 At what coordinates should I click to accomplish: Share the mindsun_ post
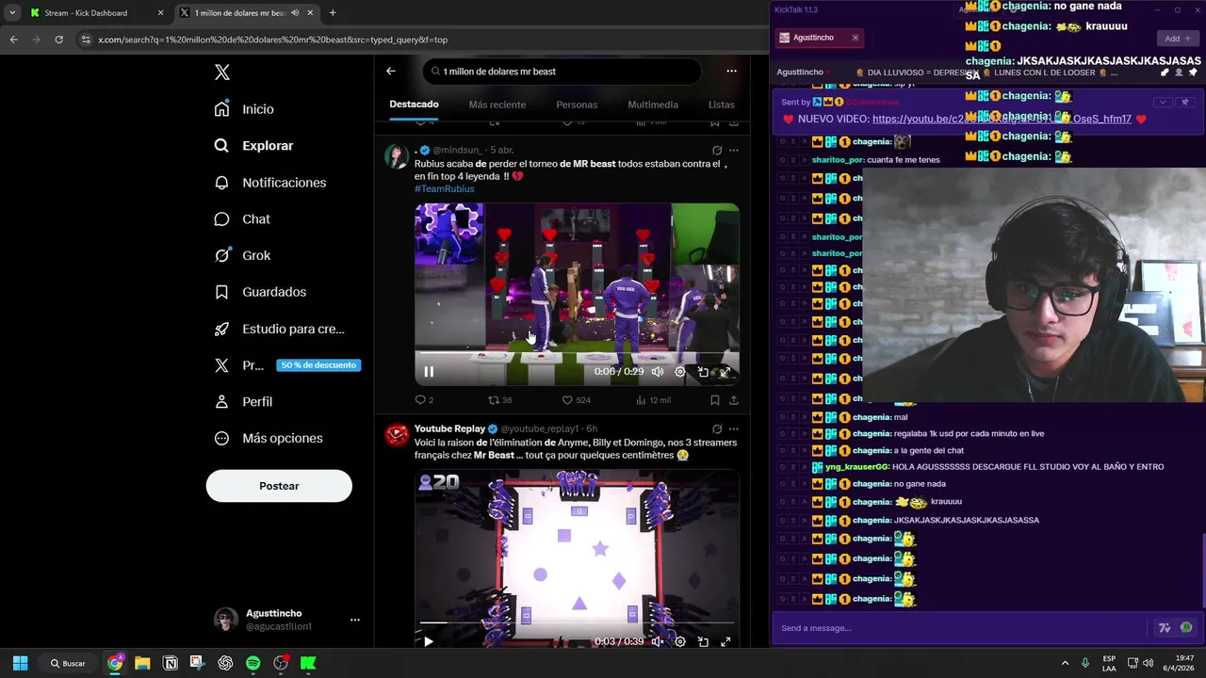pos(734,400)
